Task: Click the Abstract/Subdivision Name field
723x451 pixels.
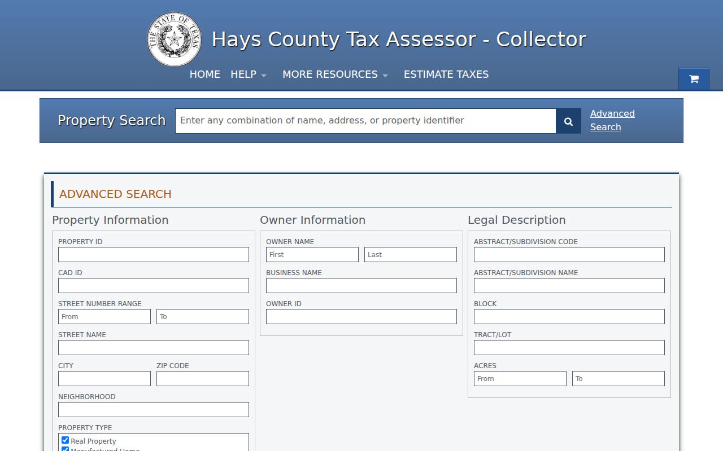Action: point(569,285)
